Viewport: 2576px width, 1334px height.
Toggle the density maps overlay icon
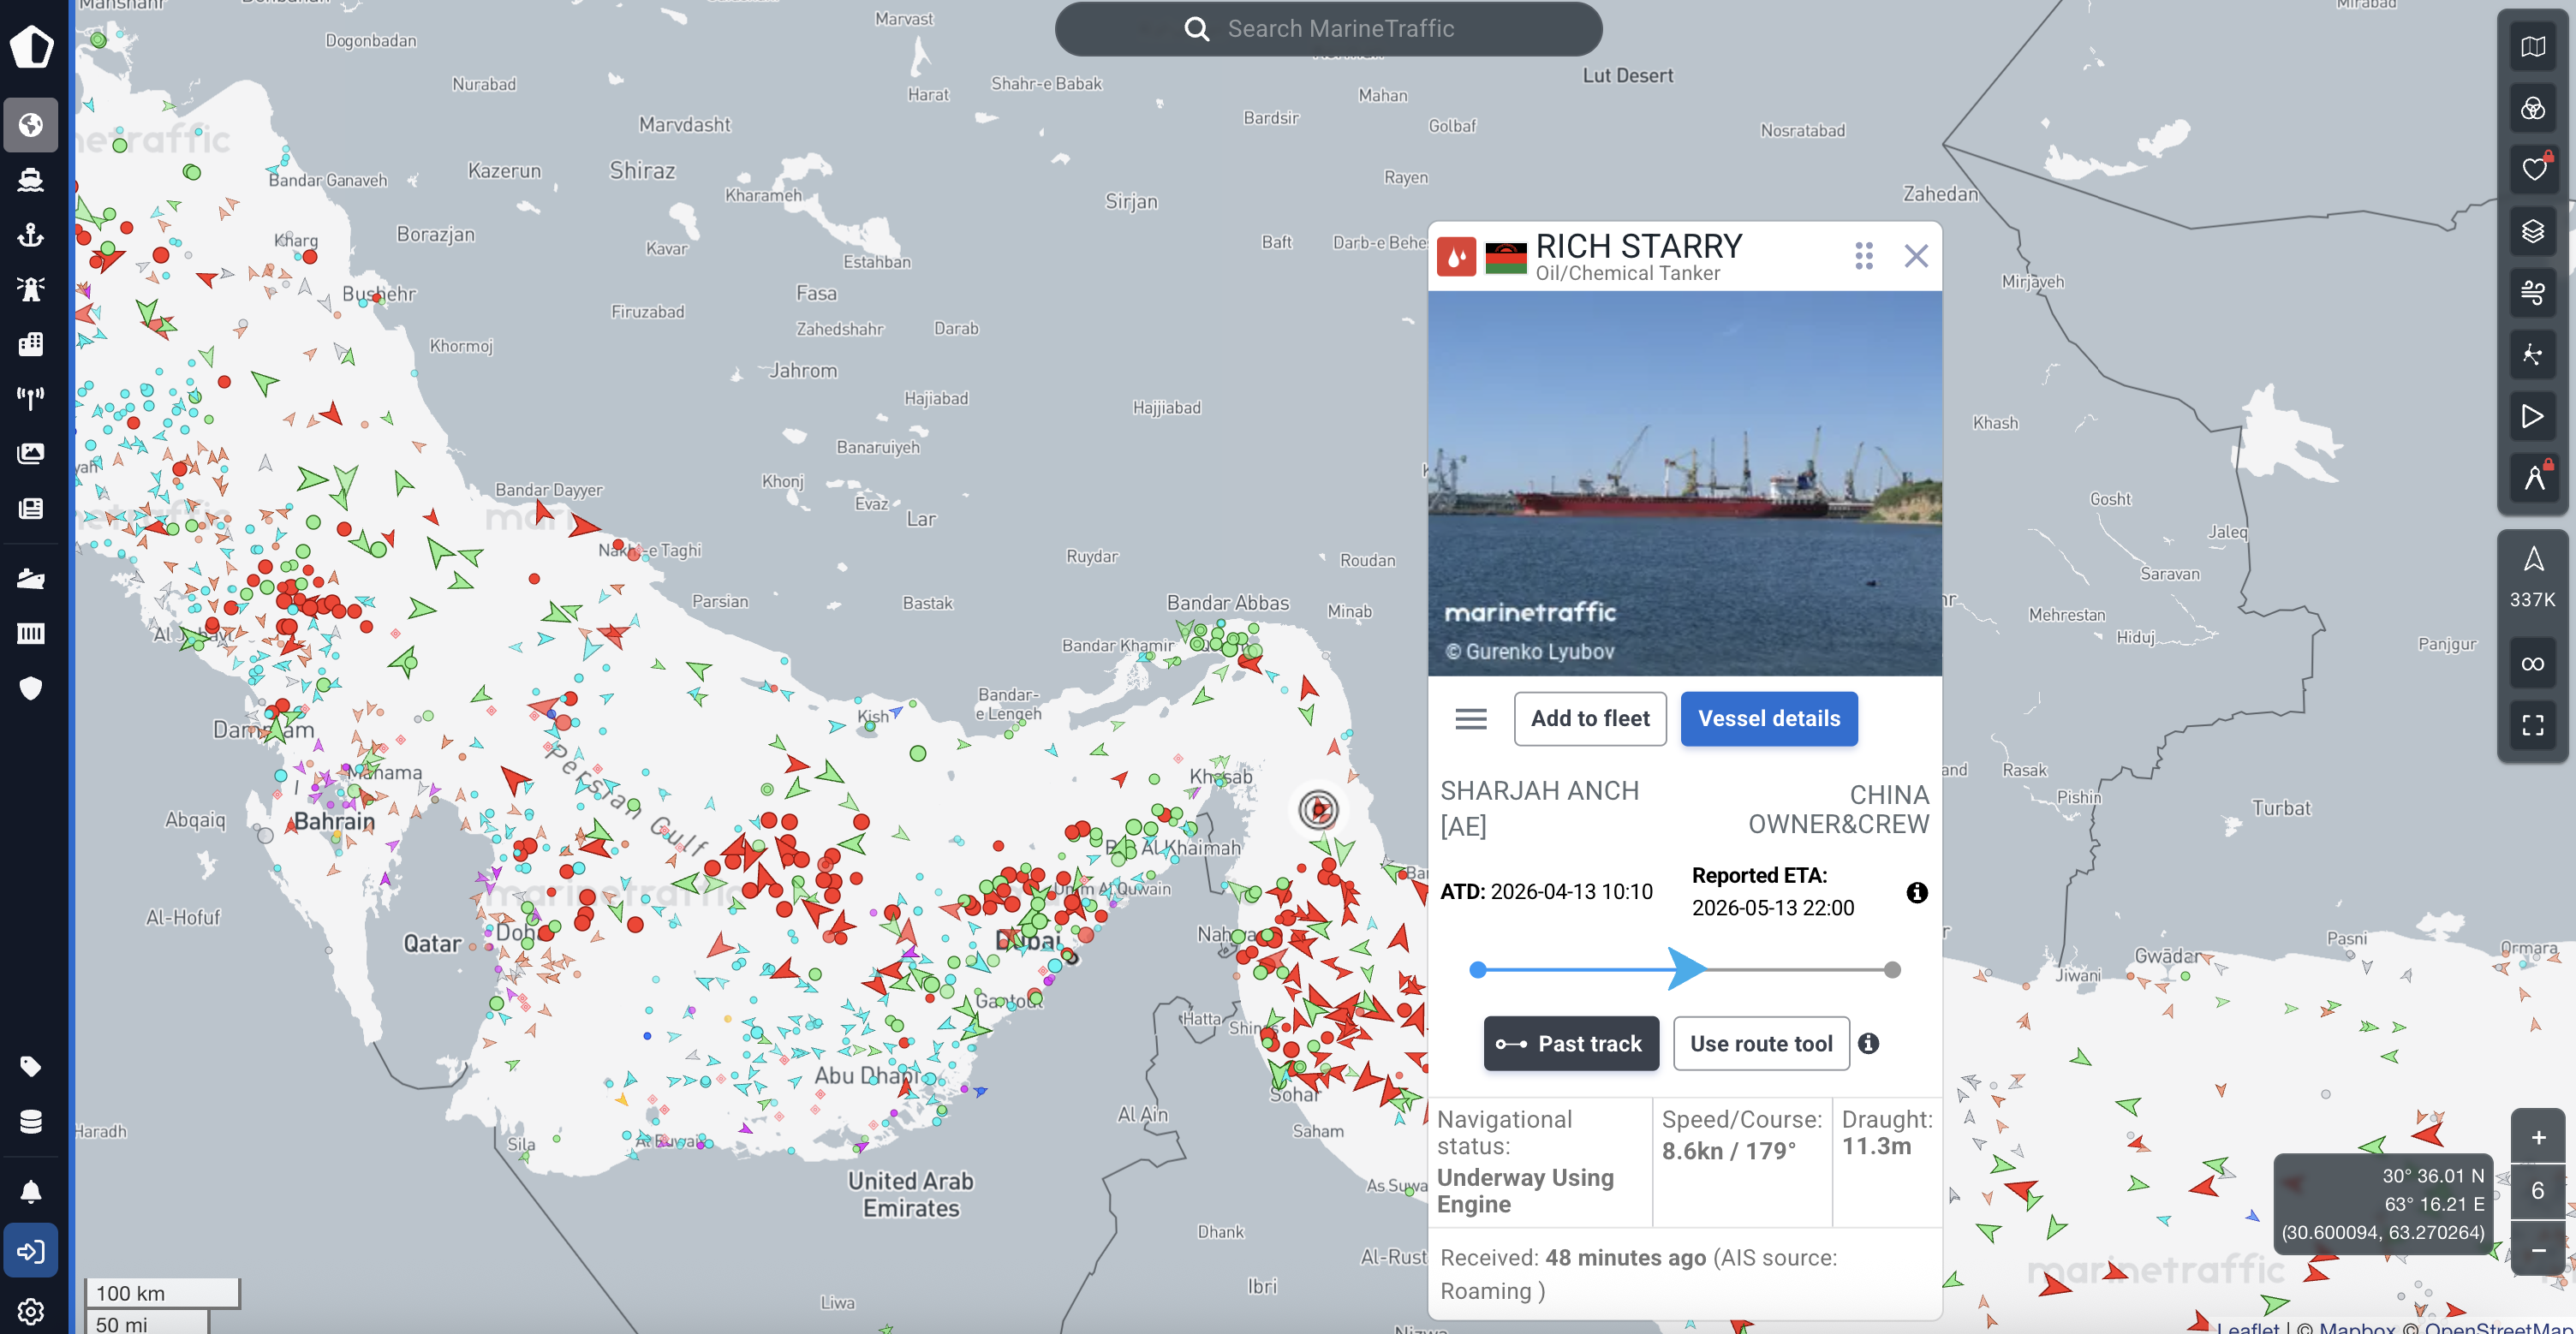[x=2532, y=109]
